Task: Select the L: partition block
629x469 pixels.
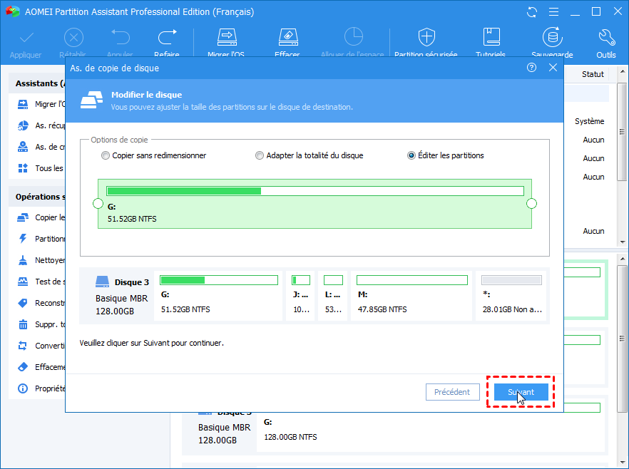Action: point(333,295)
